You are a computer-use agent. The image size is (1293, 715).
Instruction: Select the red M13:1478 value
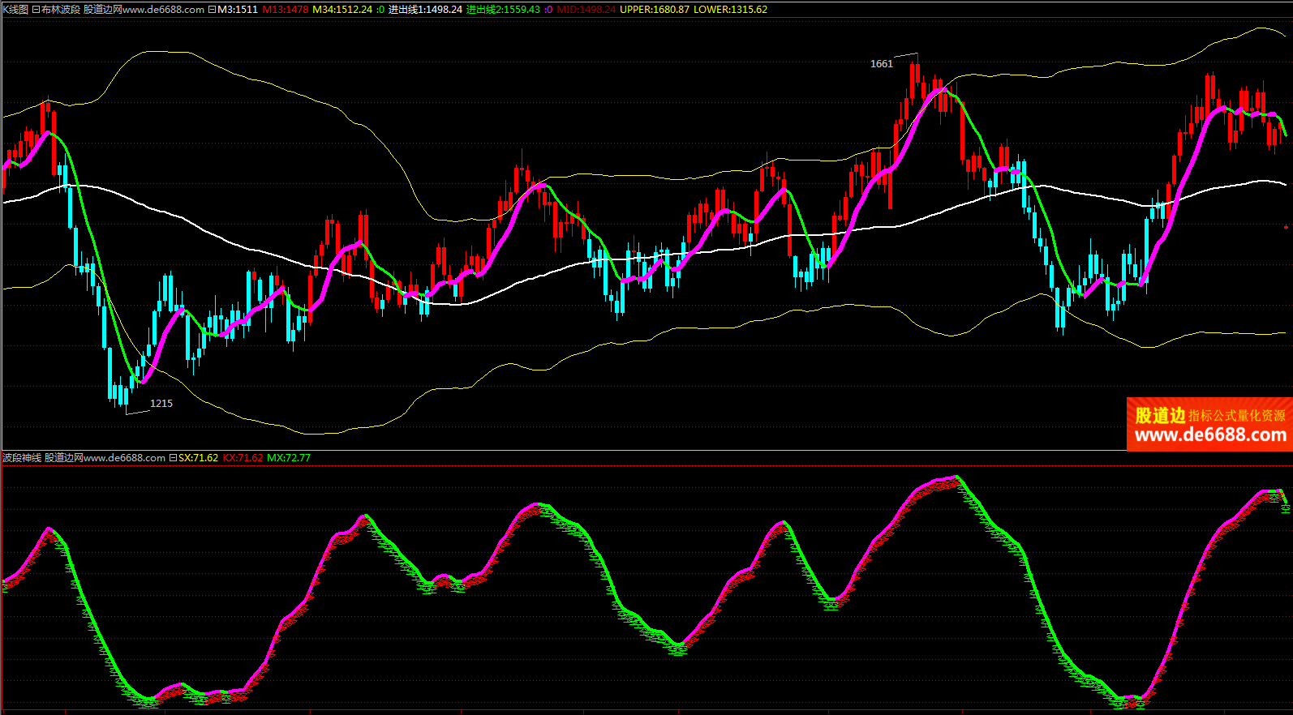tap(286, 10)
